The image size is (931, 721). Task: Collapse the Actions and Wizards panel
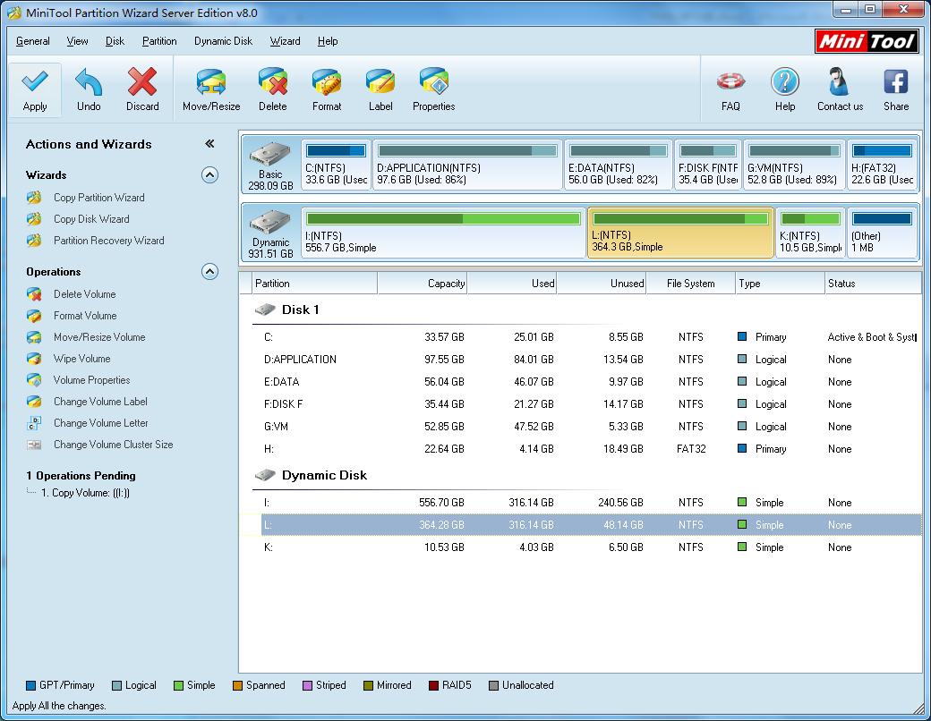(209, 144)
